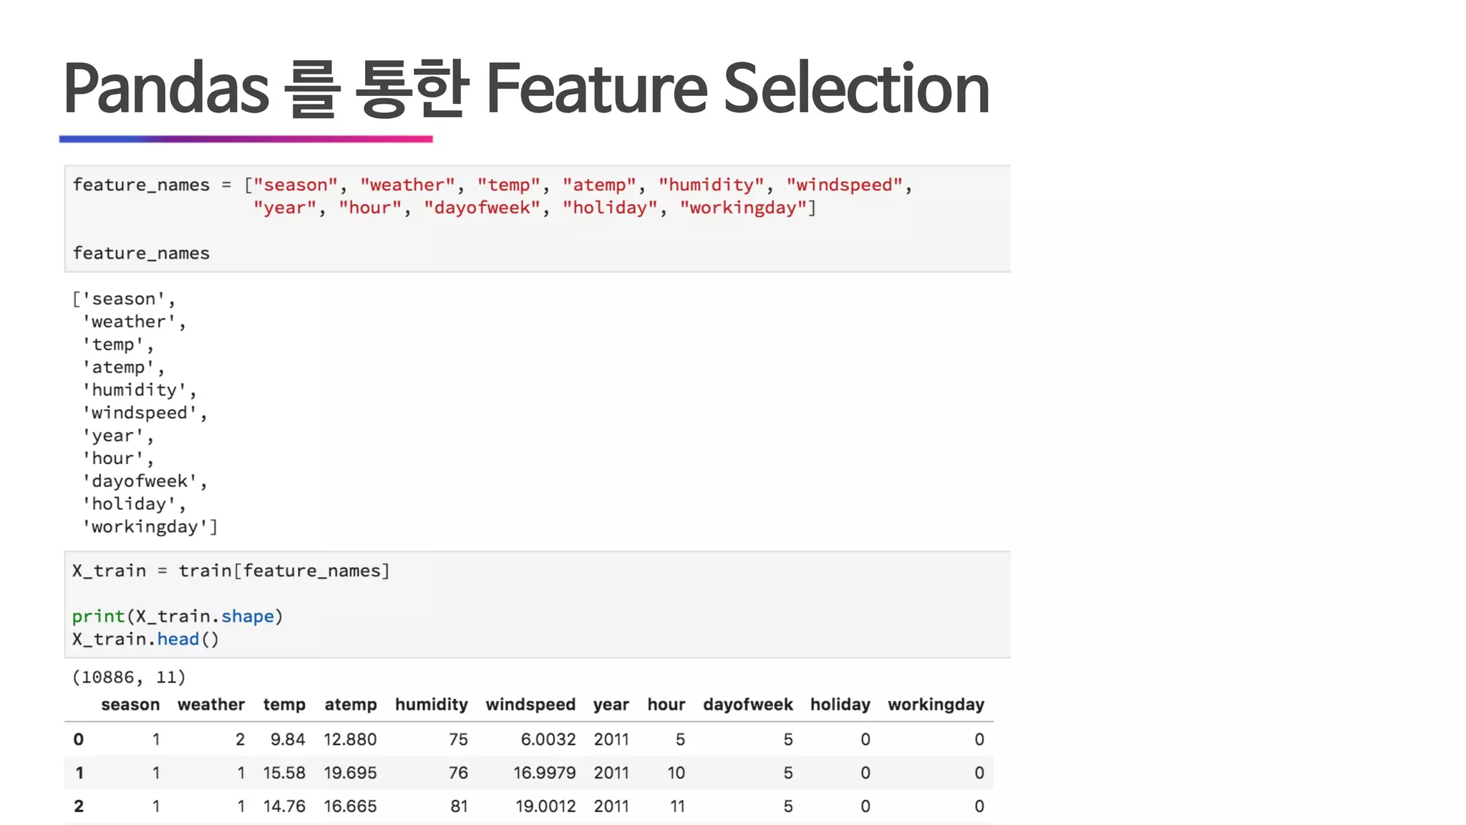This screenshot has height=825, width=1466.
Task: Click the feature_names assignment code cell
Action: point(538,218)
